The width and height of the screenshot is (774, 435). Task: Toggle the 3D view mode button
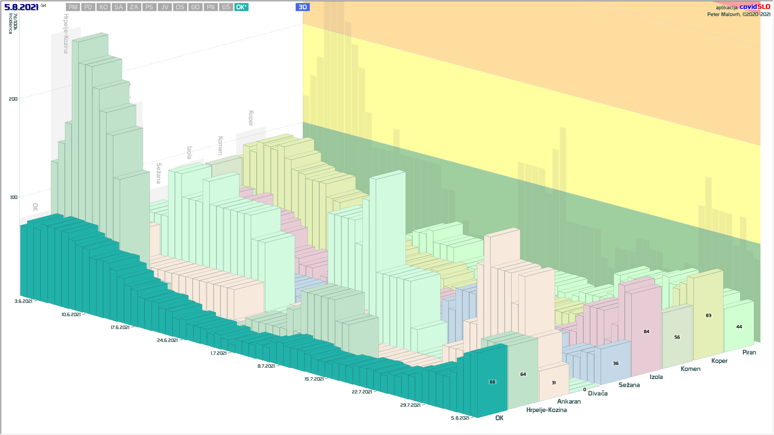(x=303, y=7)
